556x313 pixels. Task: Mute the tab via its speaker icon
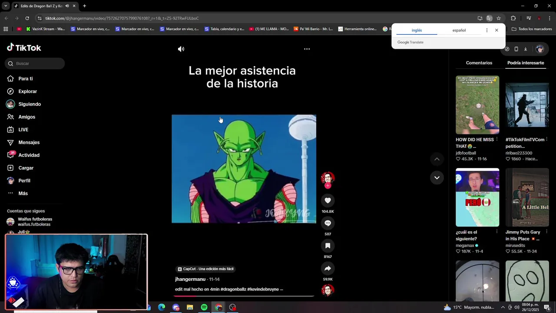coord(67,6)
